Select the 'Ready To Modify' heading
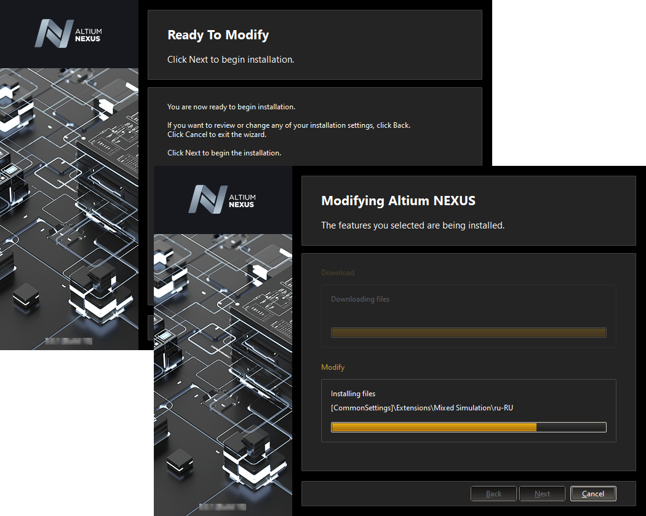Screen dimensions: 646x516 pos(218,35)
